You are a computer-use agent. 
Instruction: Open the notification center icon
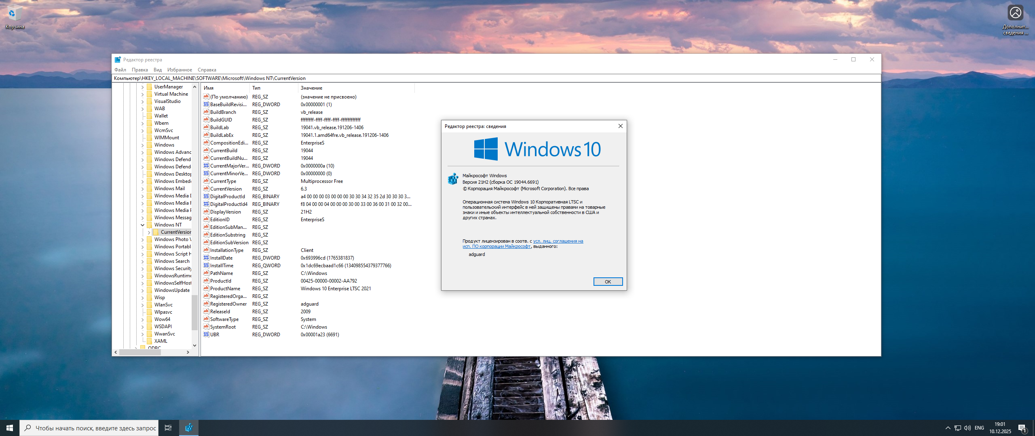point(1022,428)
